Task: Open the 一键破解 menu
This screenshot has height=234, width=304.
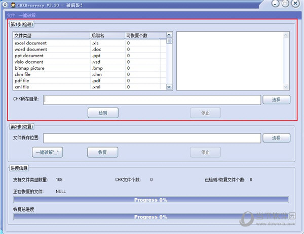Action: [27, 15]
